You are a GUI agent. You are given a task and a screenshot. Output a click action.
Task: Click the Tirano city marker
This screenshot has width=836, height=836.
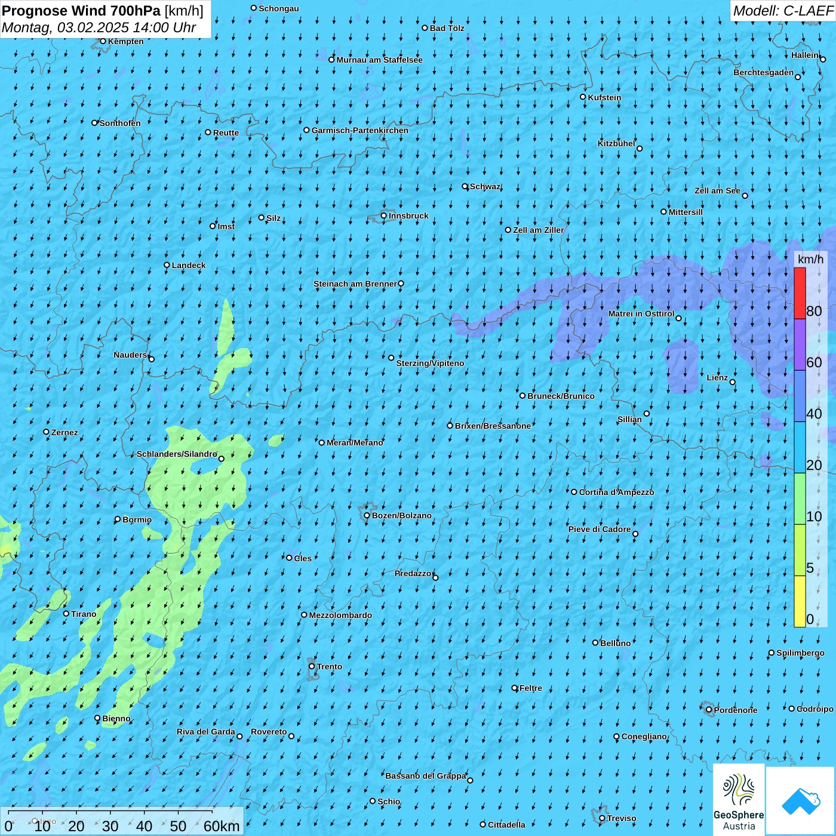[x=66, y=613]
